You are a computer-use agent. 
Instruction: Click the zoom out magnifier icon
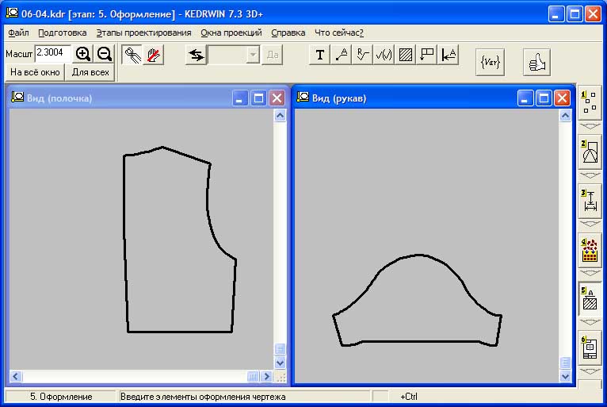click(x=104, y=54)
